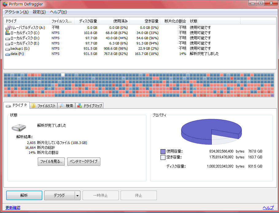Switch to the ドライブマップ tab
279x213 pixels.
(90, 106)
